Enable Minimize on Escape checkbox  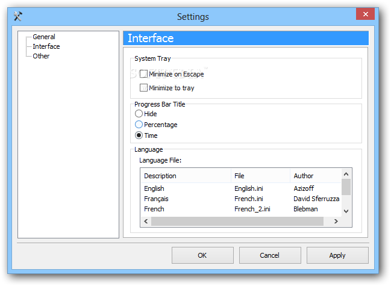[x=143, y=74]
